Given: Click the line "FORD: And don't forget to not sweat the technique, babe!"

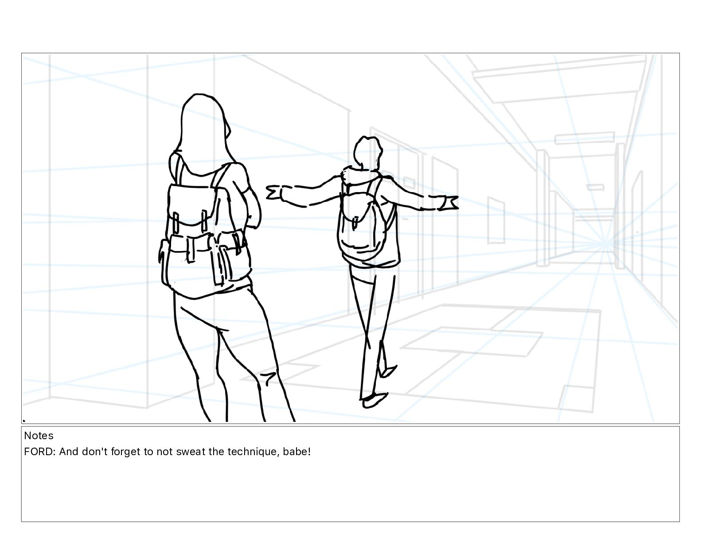Looking at the screenshot, I should click(168, 452).
